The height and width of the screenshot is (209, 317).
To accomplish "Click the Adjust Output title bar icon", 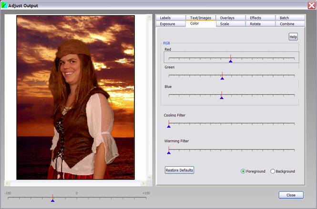I will [4, 5].
